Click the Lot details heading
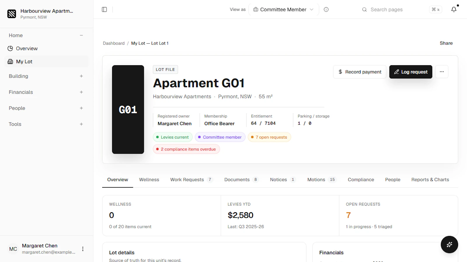 click(x=122, y=253)
